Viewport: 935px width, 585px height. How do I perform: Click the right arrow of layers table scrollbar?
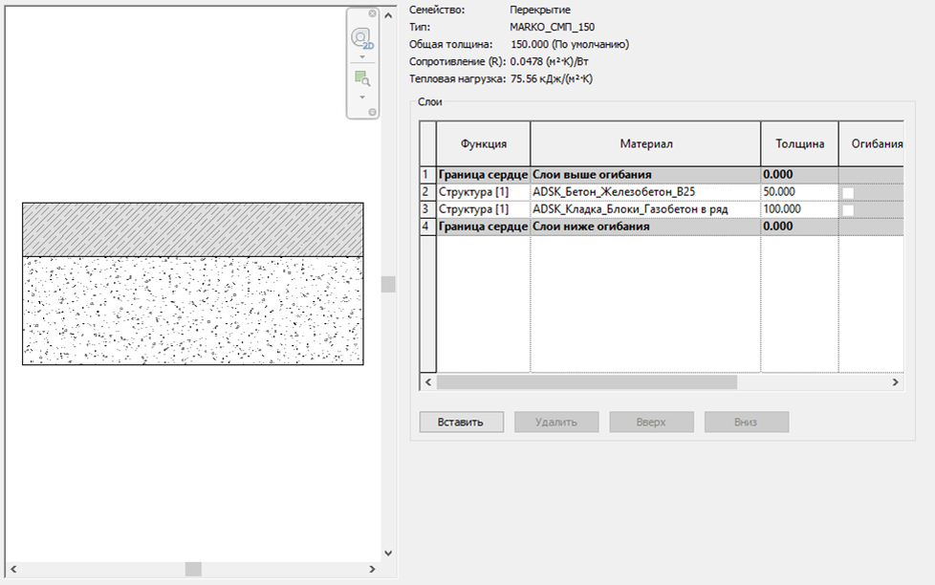point(895,382)
